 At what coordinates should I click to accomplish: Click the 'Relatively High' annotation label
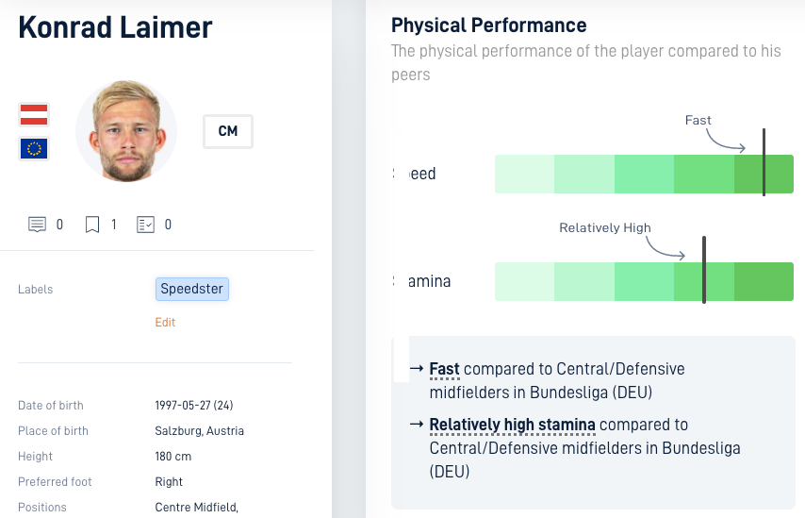605,227
